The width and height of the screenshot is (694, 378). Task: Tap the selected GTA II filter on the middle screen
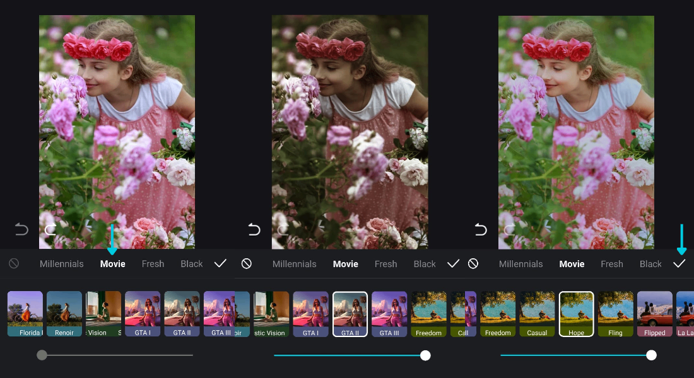[350, 314]
